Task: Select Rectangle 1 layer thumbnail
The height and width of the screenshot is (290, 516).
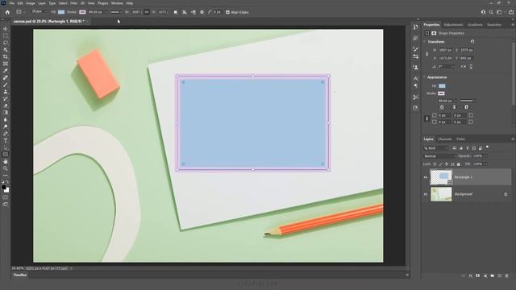Action: 441,177
